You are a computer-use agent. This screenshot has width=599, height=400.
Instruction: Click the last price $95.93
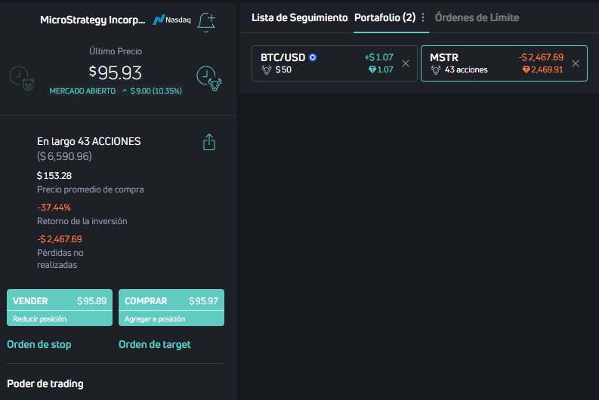tap(116, 72)
